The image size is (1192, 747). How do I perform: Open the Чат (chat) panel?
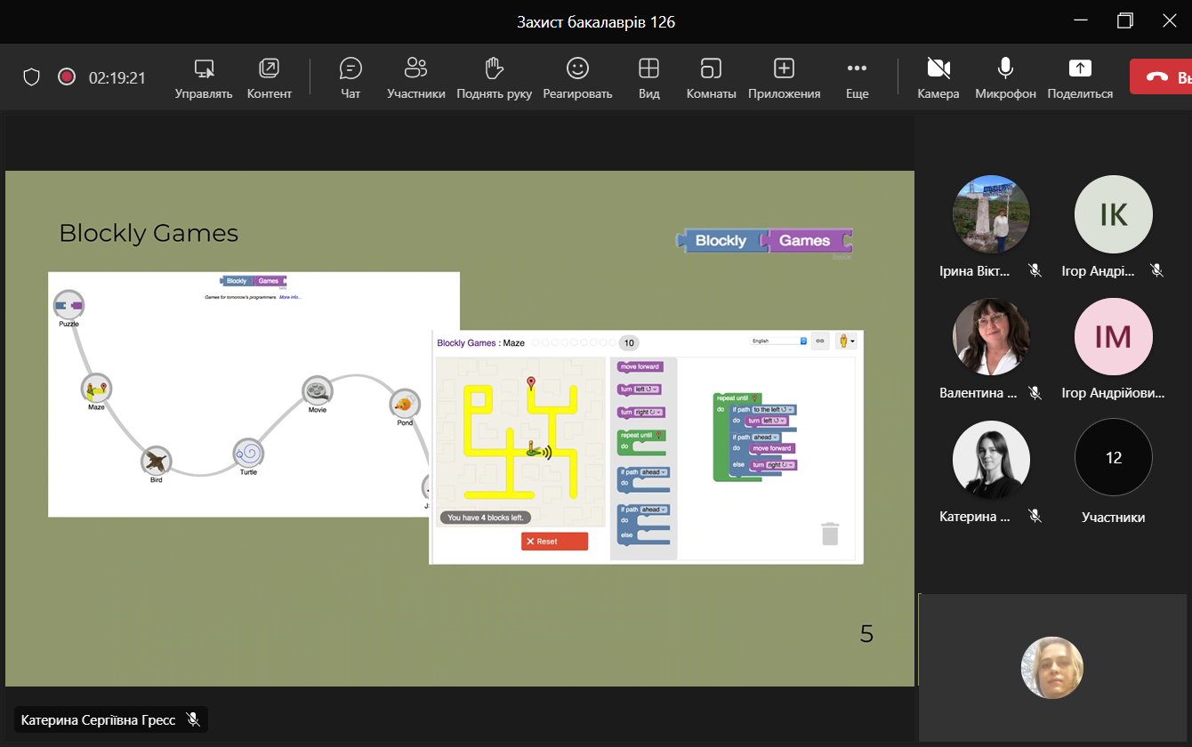coord(350,76)
